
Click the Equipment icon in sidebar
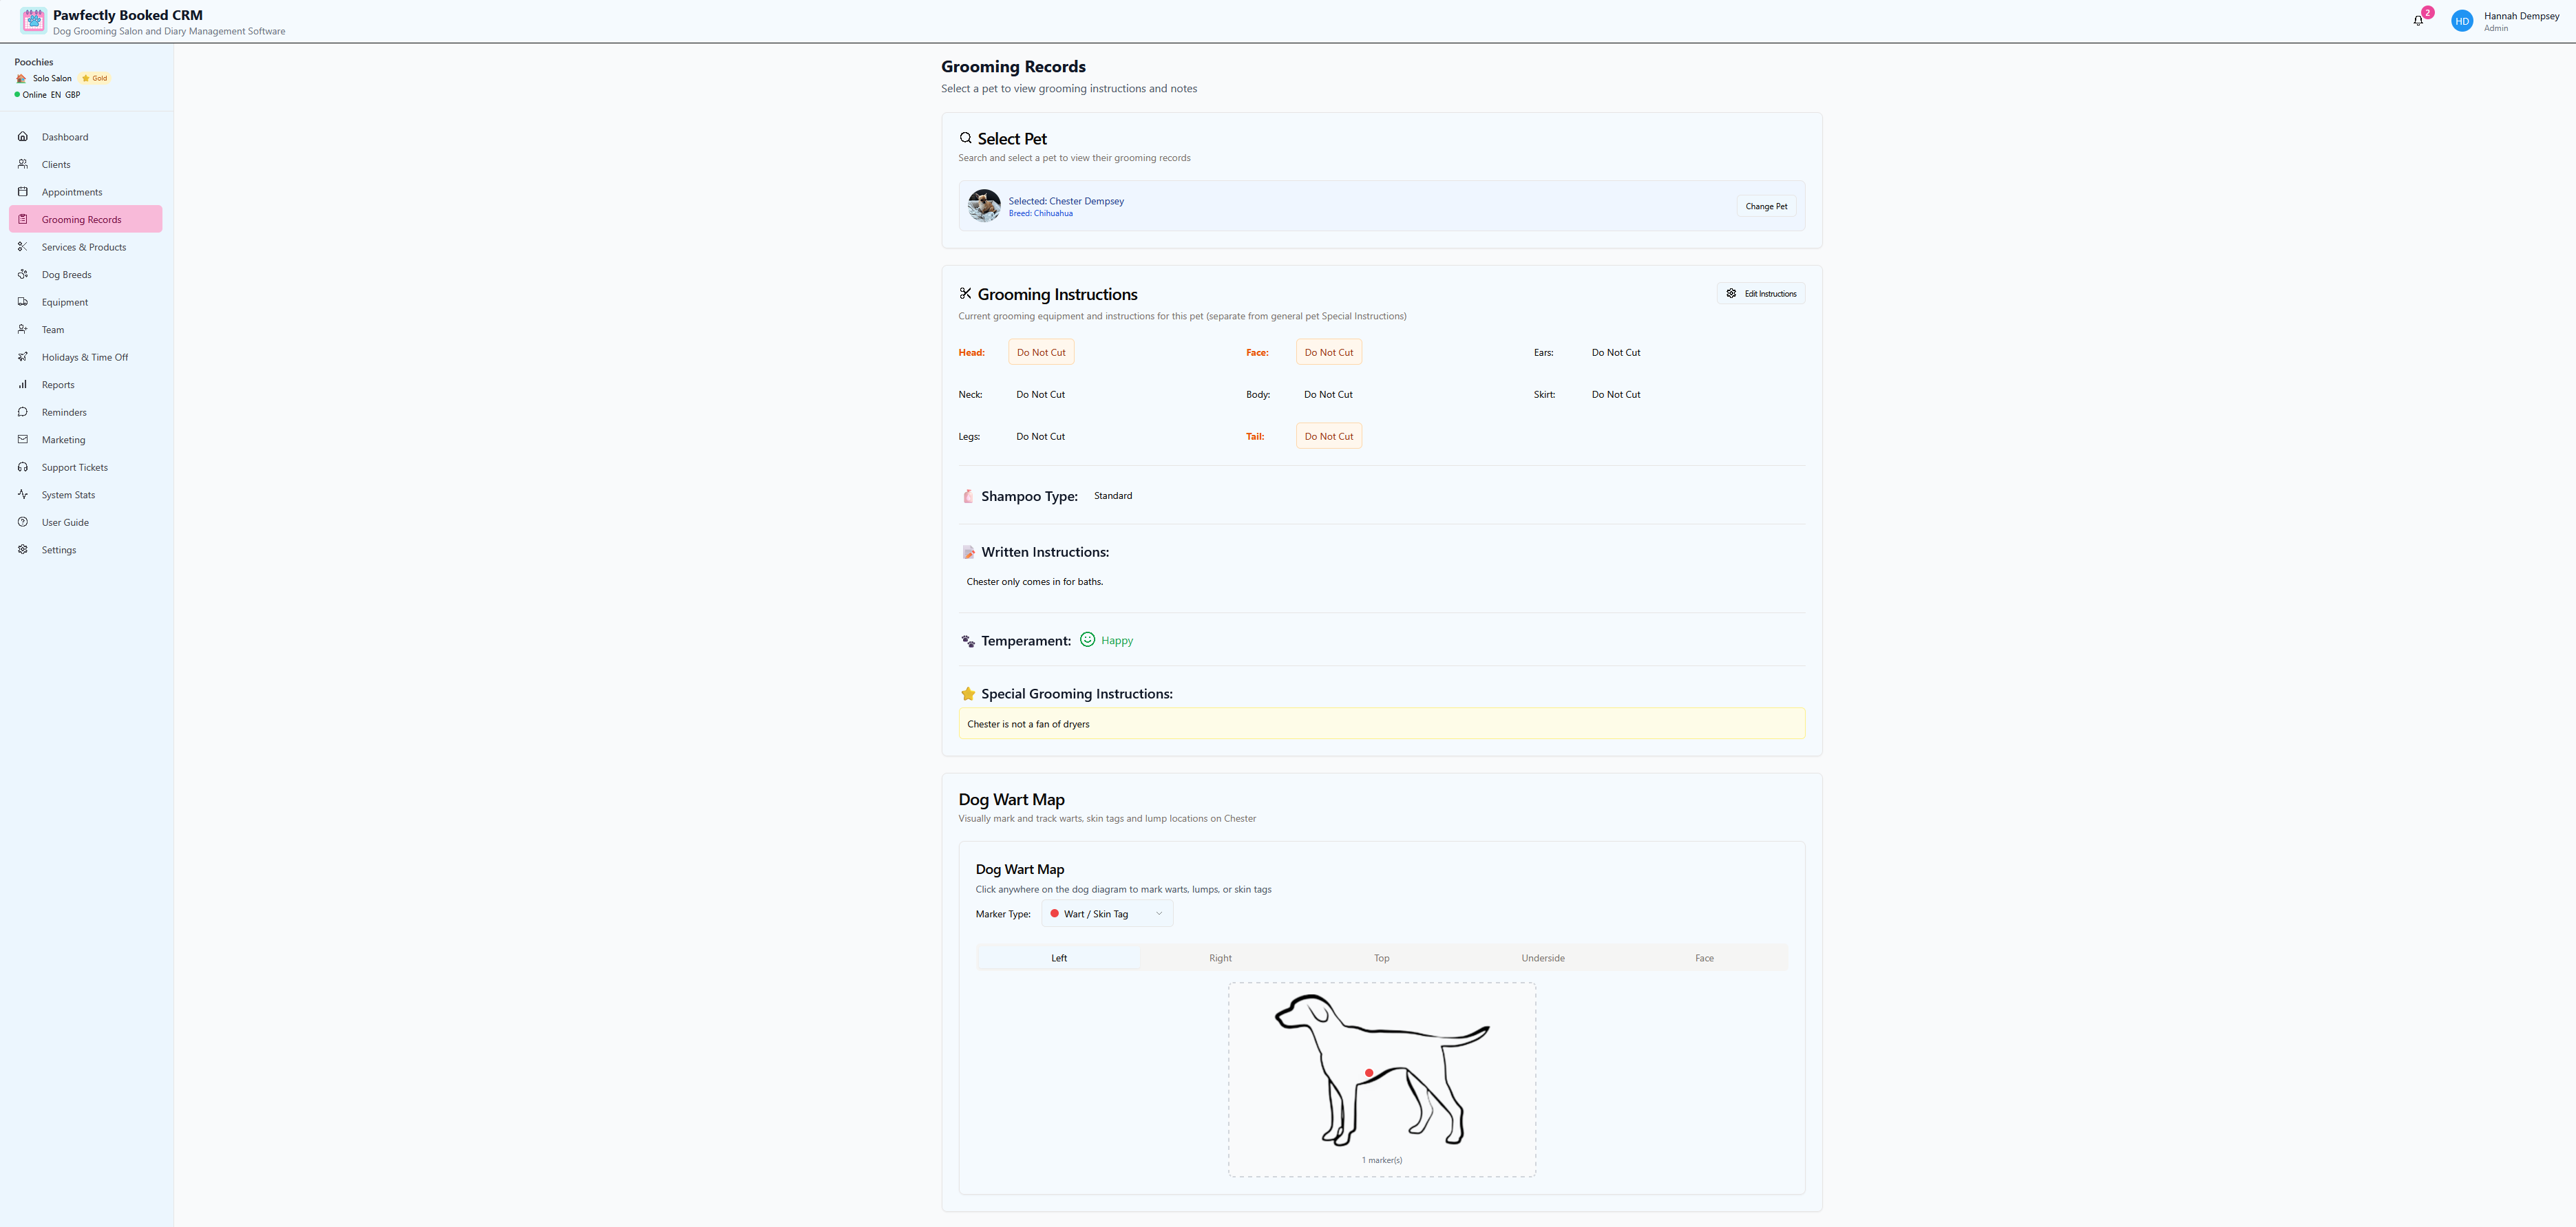(x=23, y=301)
